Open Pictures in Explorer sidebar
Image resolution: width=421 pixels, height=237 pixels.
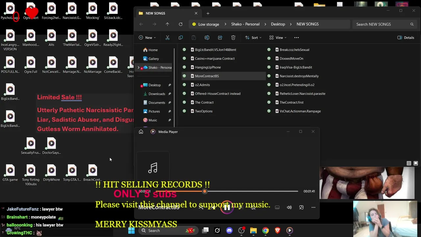154,111
